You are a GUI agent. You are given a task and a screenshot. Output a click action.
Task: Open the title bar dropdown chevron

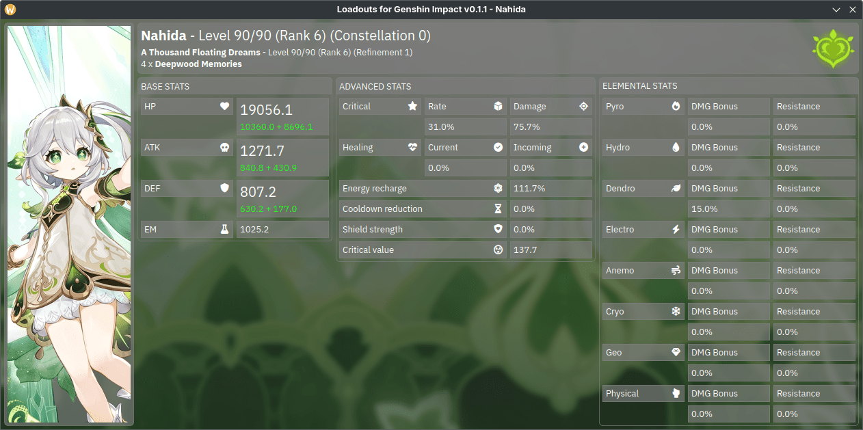(836, 10)
